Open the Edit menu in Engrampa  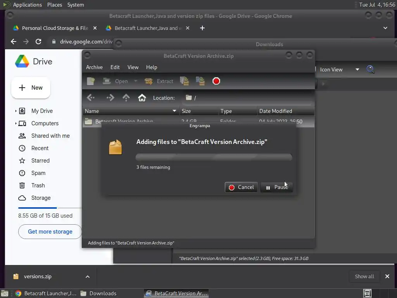(115, 67)
